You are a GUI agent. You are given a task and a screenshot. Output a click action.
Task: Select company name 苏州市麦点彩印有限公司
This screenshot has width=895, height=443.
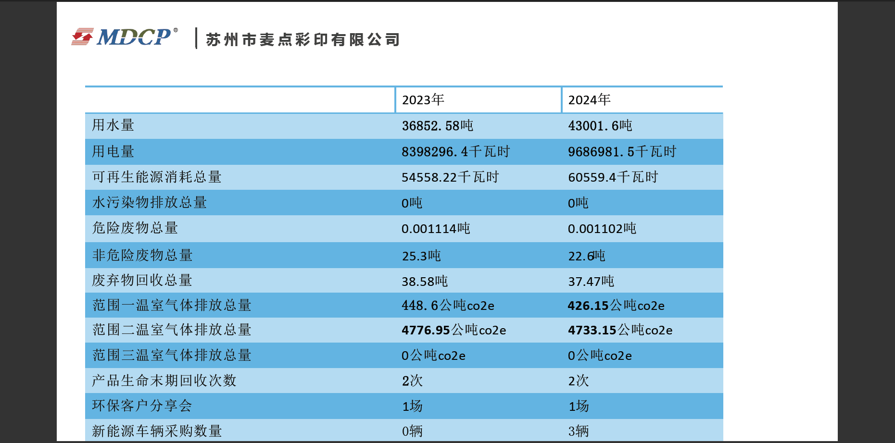pos(303,39)
